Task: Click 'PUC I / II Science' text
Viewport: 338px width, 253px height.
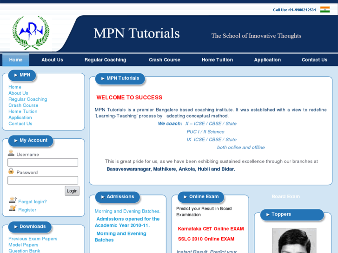Action: [205, 132]
